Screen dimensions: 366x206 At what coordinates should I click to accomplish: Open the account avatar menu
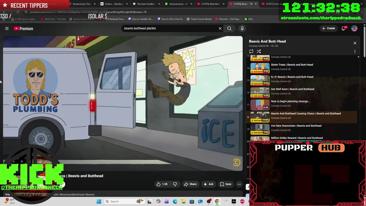pos(354,28)
